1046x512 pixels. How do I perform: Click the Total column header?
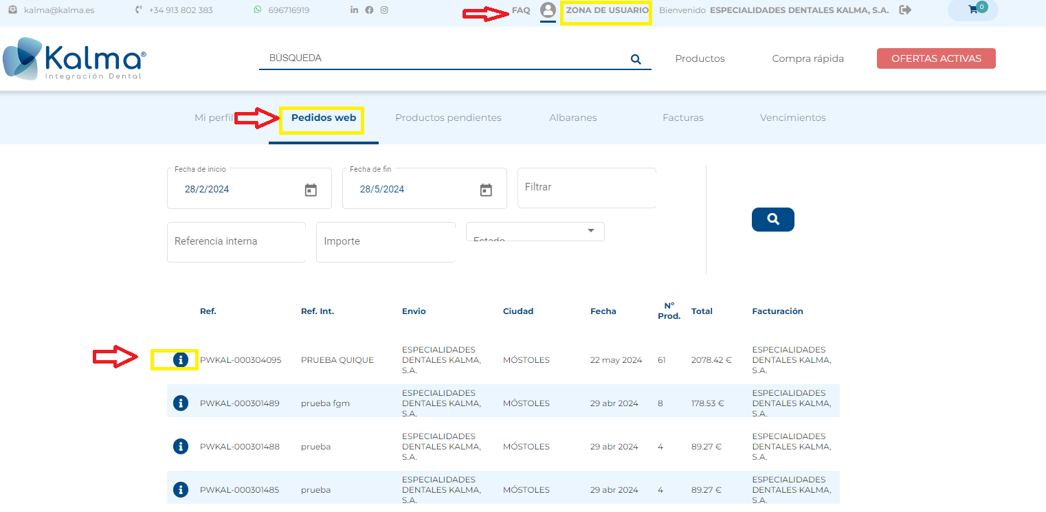coord(702,311)
